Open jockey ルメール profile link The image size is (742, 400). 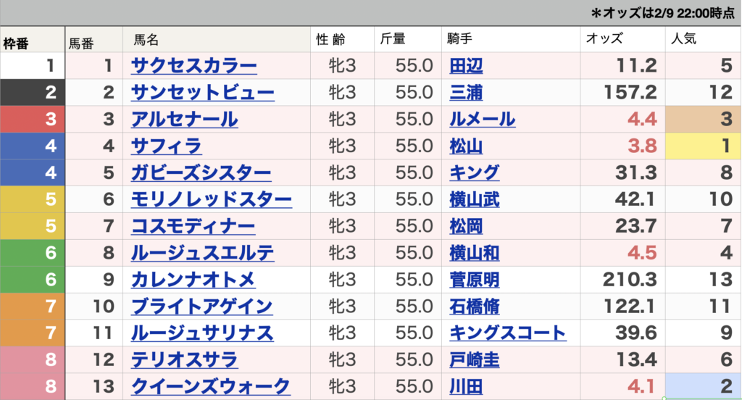(x=482, y=120)
